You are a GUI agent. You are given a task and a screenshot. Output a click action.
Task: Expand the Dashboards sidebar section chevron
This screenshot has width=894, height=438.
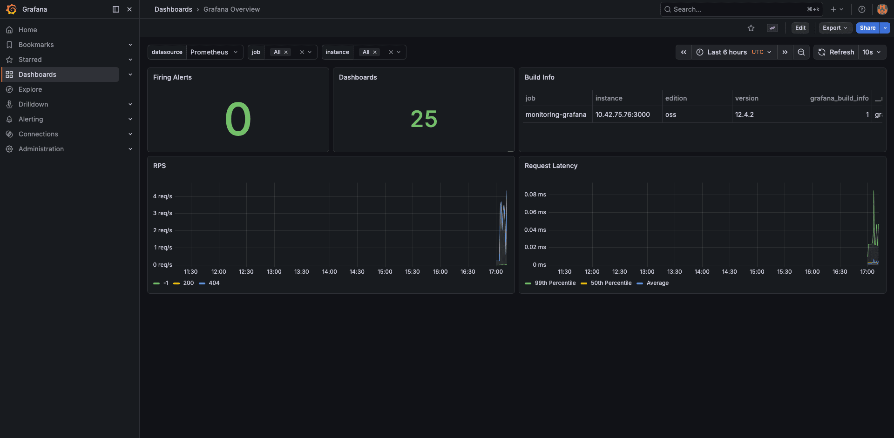click(x=130, y=74)
